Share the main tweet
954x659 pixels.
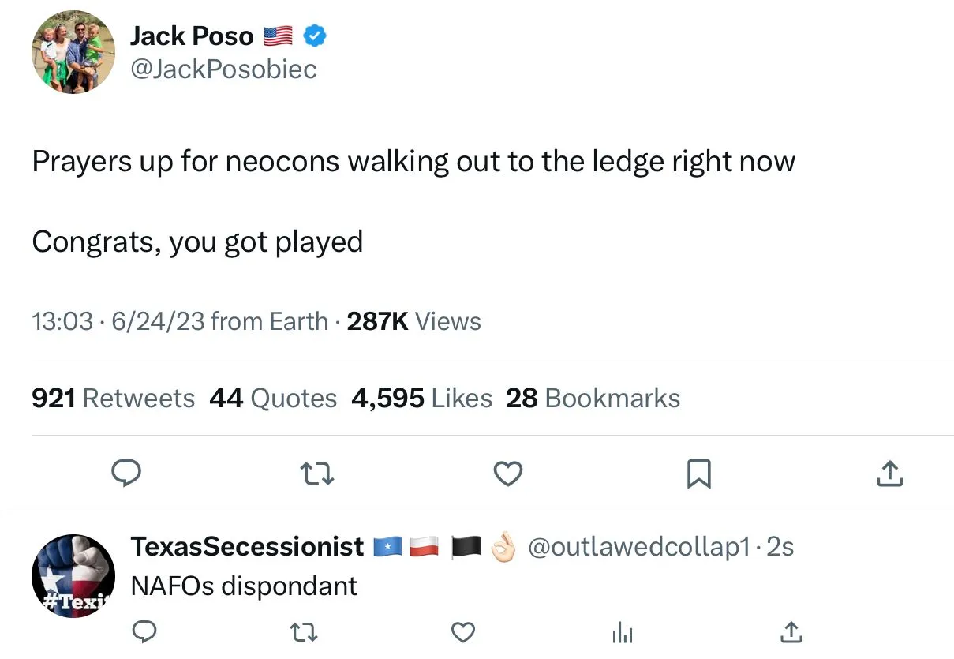(889, 473)
